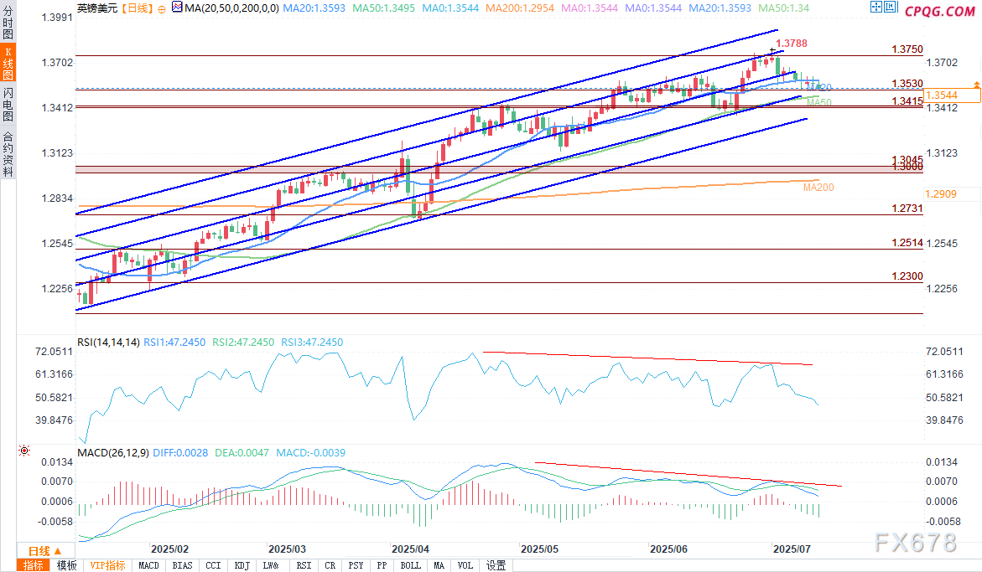Select the 指标 bottom tab
Viewport: 982px width, 572px height.
click(x=34, y=565)
